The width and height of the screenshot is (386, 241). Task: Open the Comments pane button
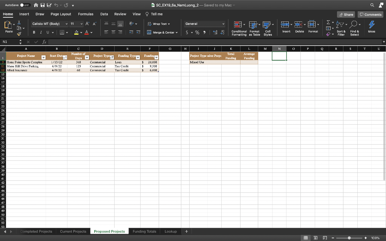pos(371,14)
